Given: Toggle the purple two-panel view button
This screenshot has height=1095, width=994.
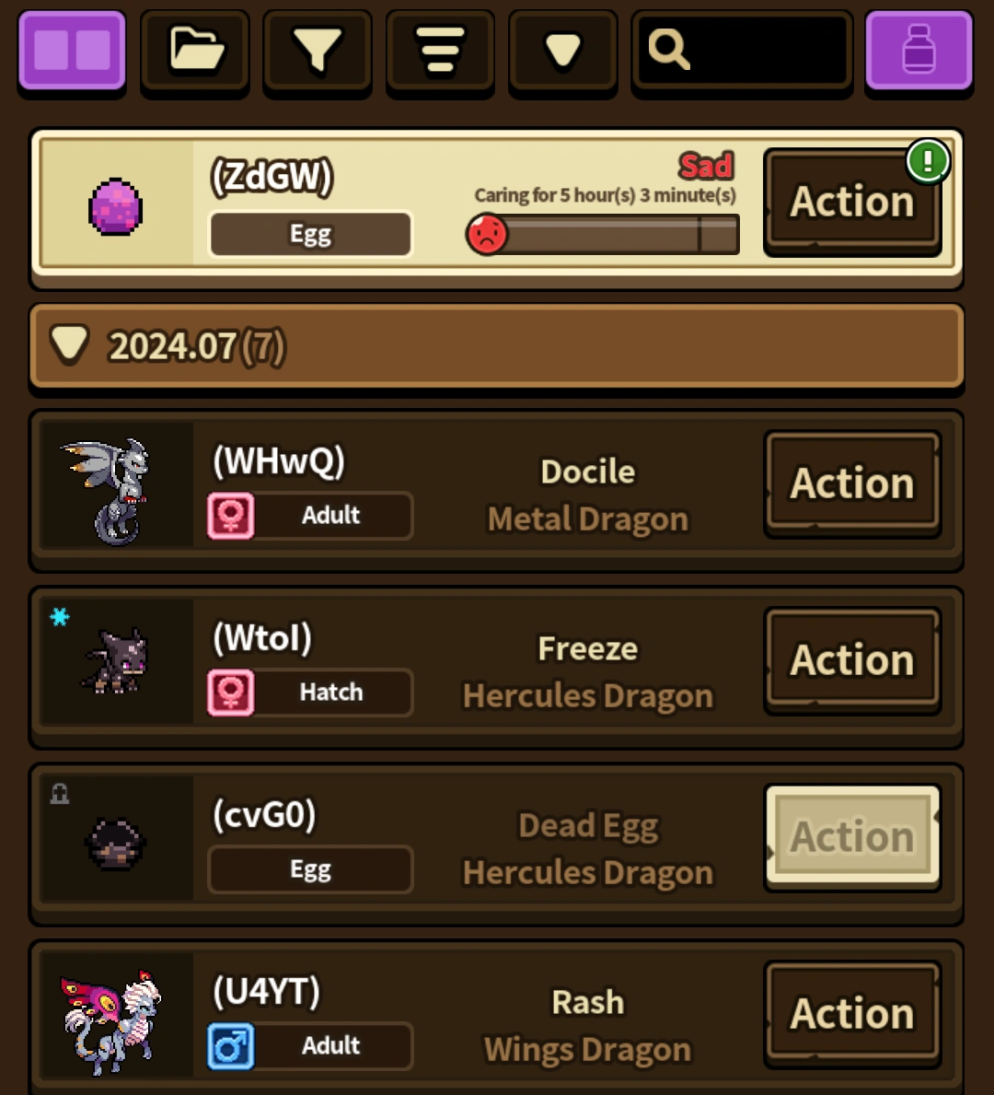Looking at the screenshot, I should click(x=72, y=51).
